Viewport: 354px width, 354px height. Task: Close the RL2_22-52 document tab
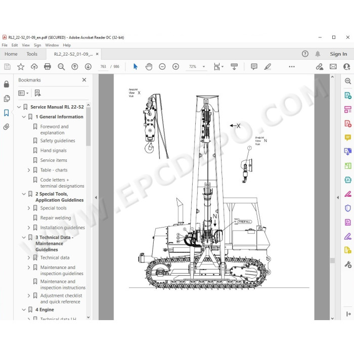point(97,54)
